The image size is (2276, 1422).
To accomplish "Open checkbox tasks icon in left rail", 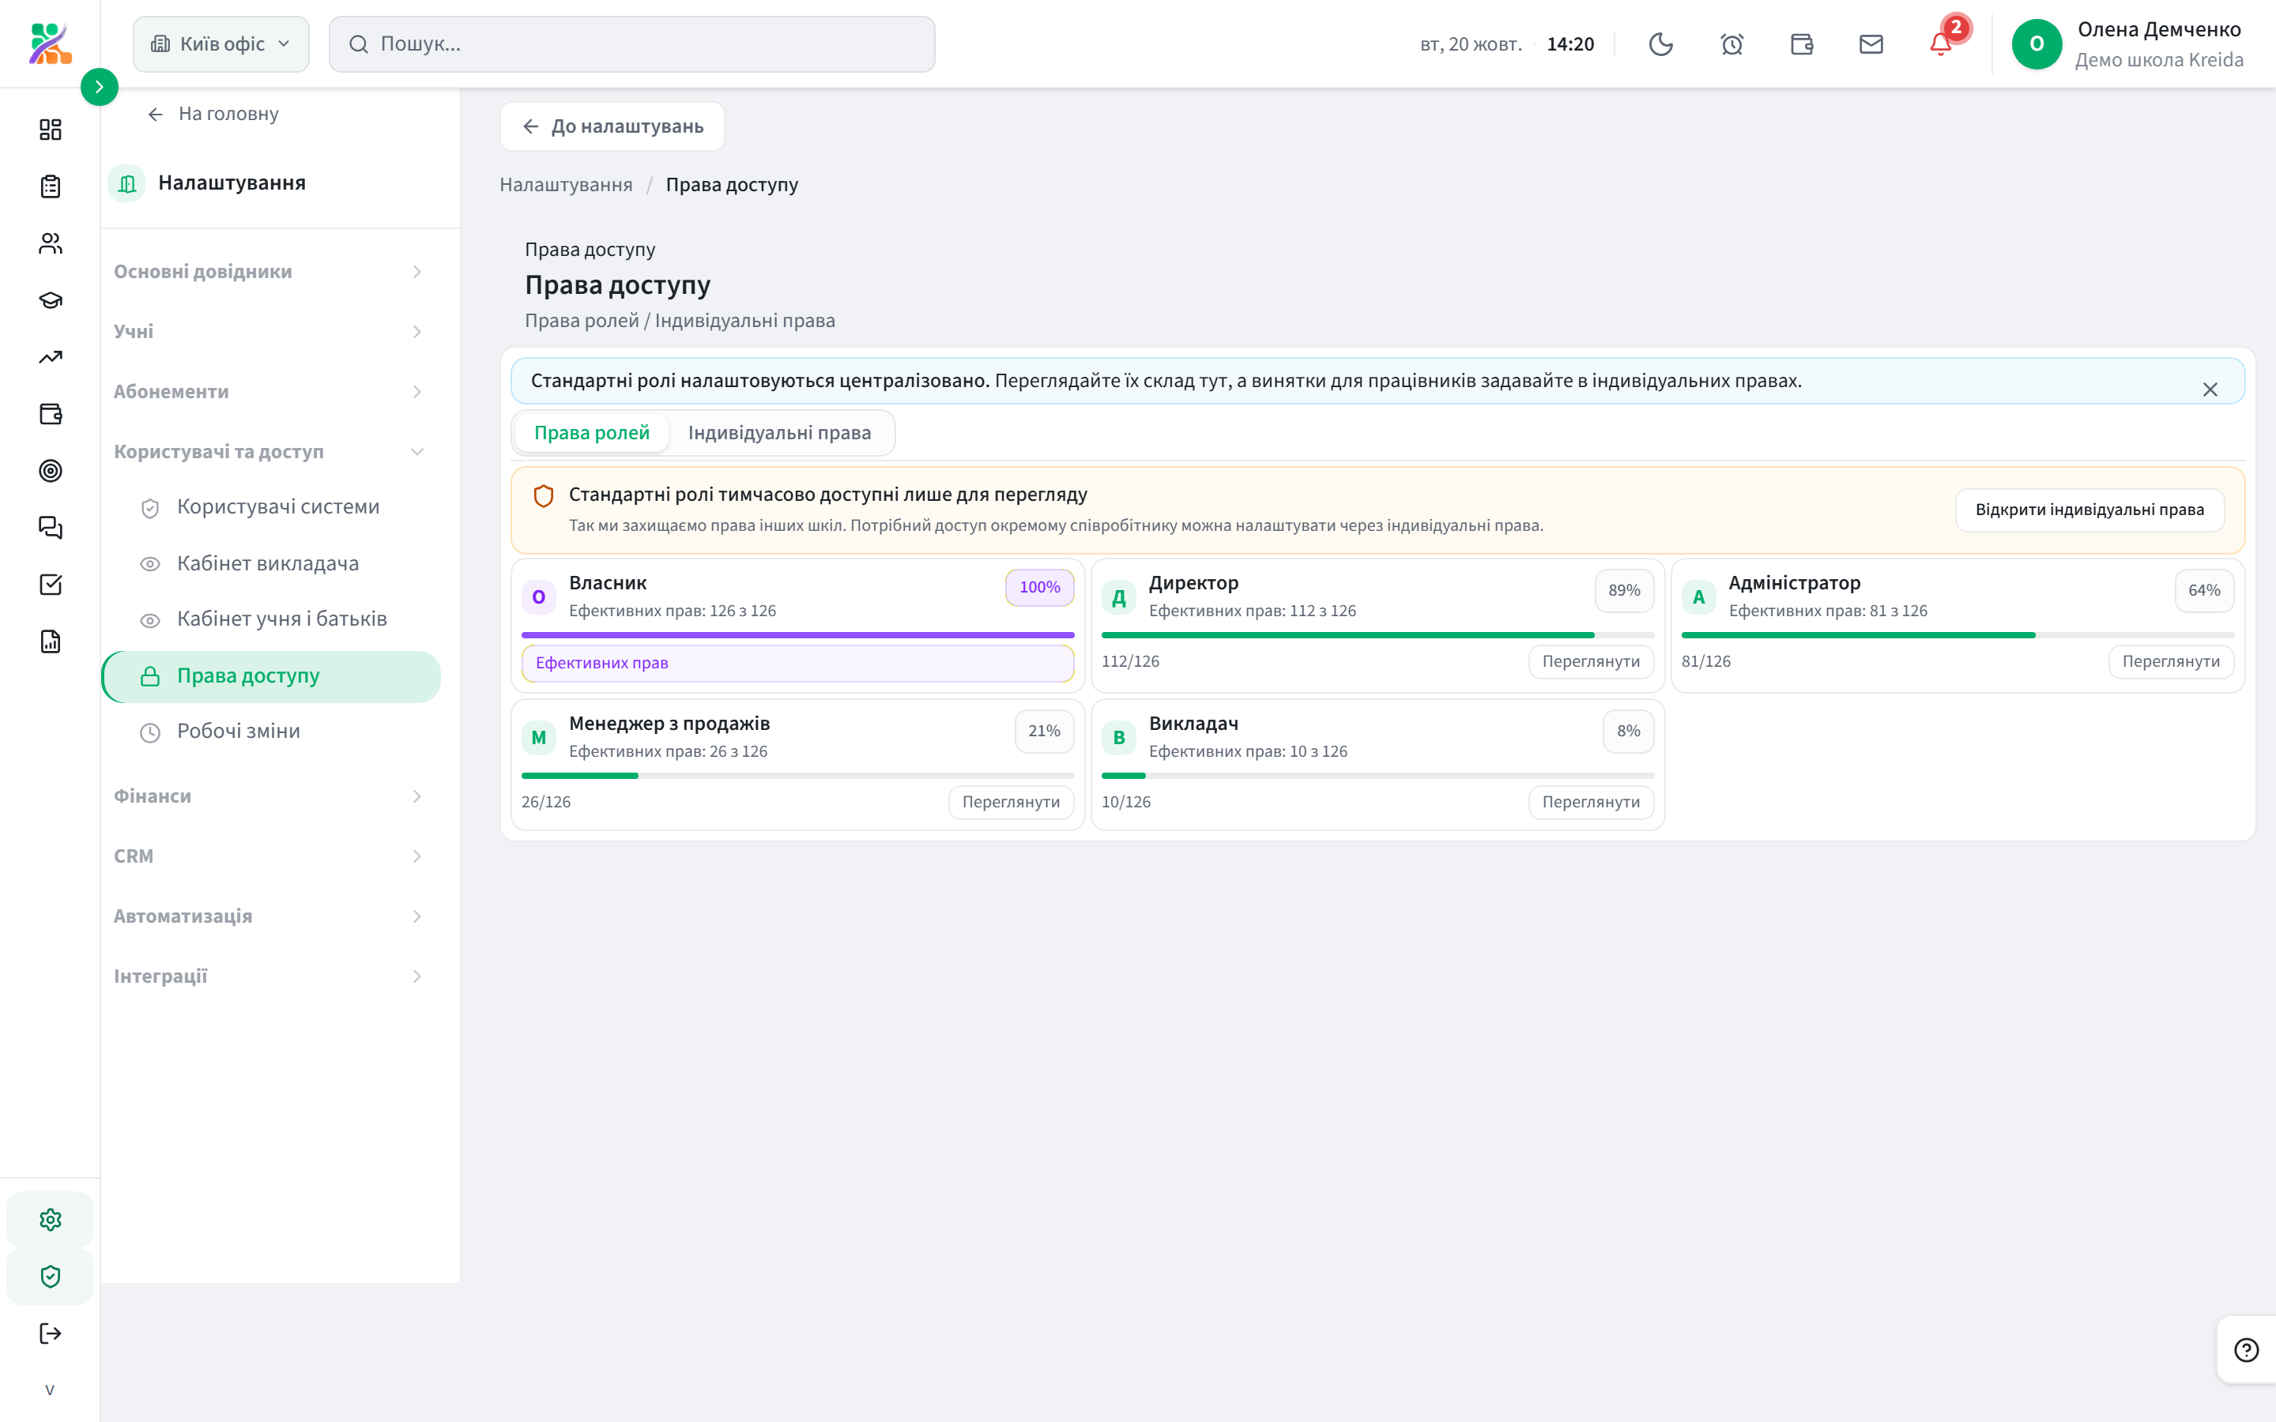I will pos(51,584).
